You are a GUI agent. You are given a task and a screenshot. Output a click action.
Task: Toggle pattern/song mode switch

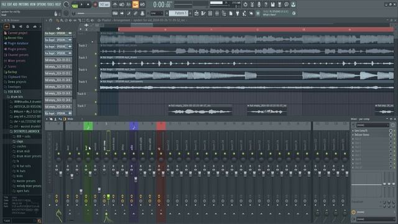(x=75, y=4)
